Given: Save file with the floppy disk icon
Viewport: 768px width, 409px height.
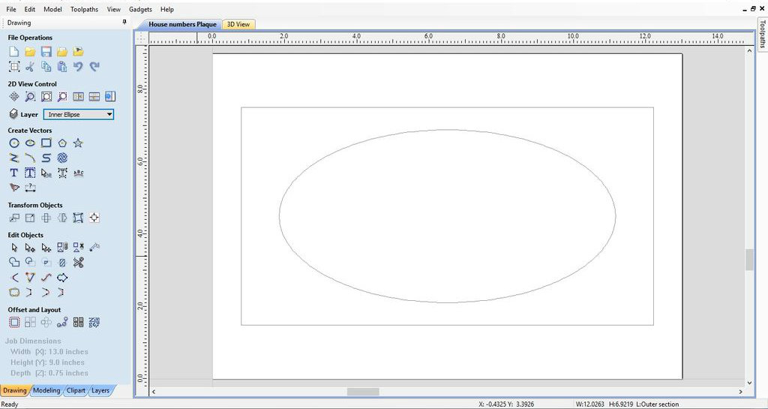Looking at the screenshot, I should tap(46, 52).
